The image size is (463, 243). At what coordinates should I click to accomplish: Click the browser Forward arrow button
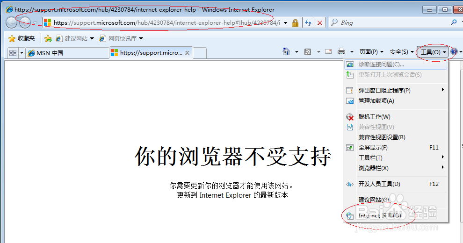click(x=25, y=23)
